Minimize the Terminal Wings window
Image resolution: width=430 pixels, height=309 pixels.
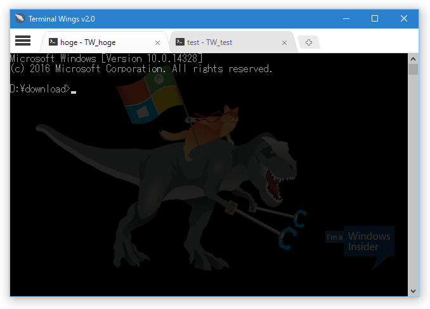(x=346, y=18)
